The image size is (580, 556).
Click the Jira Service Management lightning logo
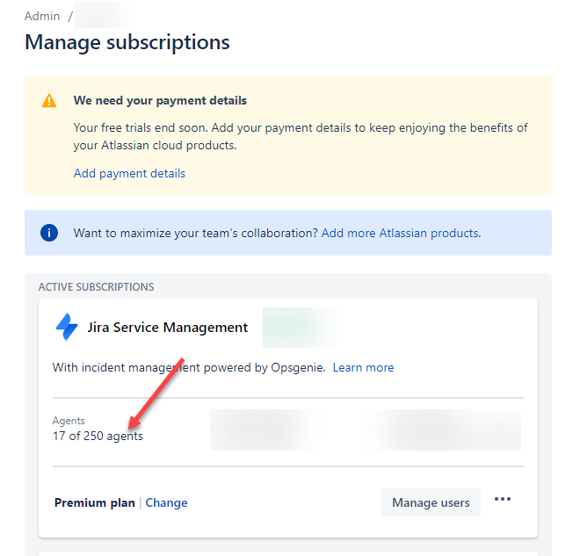(67, 327)
